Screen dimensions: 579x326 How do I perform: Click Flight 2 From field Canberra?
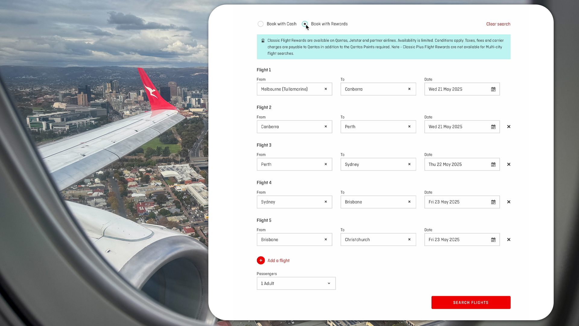(x=294, y=127)
